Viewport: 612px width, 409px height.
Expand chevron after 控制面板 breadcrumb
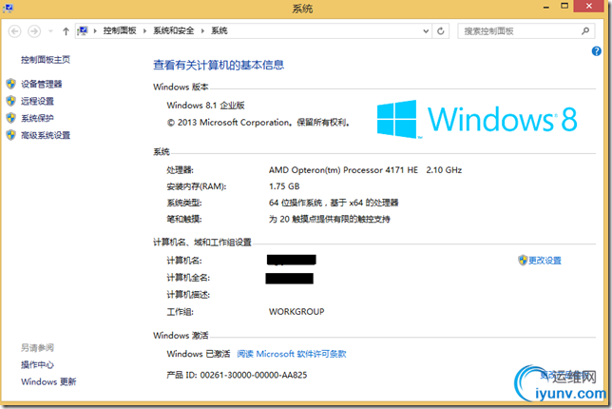click(x=144, y=30)
